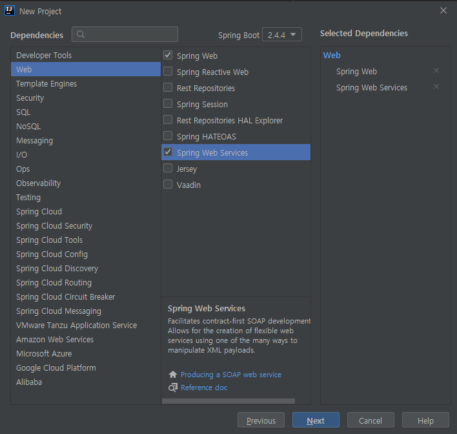
Task: Click the Previous button
Action: tap(261, 420)
